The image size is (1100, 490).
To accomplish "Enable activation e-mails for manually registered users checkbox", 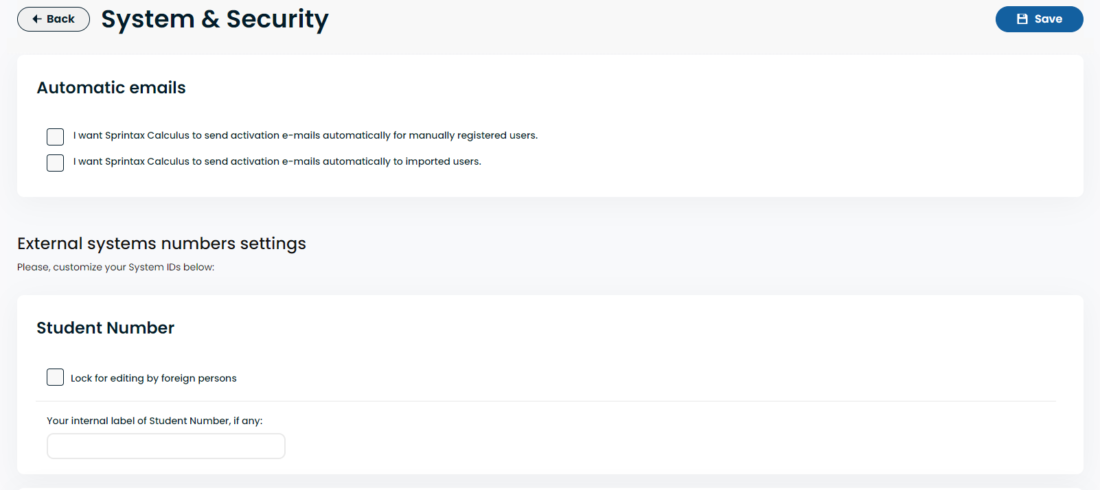I will point(55,137).
